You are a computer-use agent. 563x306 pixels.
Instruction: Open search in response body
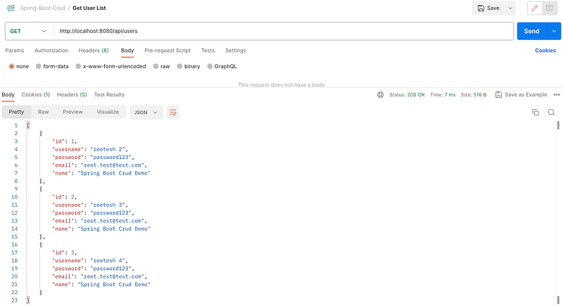pyautogui.click(x=551, y=113)
